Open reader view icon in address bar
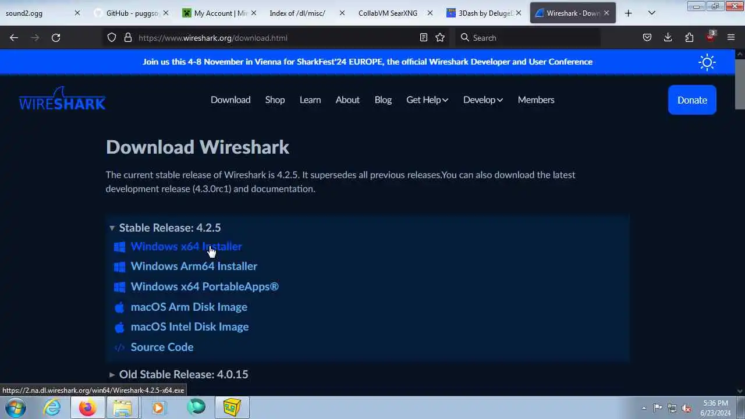 [424, 38]
